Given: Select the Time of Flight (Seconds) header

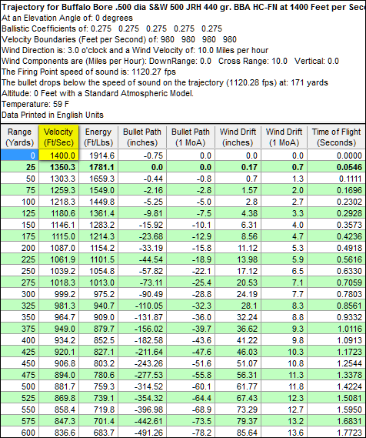Looking at the screenshot, I should [x=336, y=137].
